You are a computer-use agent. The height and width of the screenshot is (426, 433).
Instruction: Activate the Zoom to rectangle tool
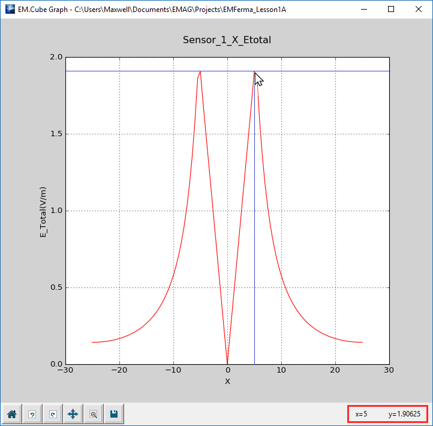pos(93,413)
